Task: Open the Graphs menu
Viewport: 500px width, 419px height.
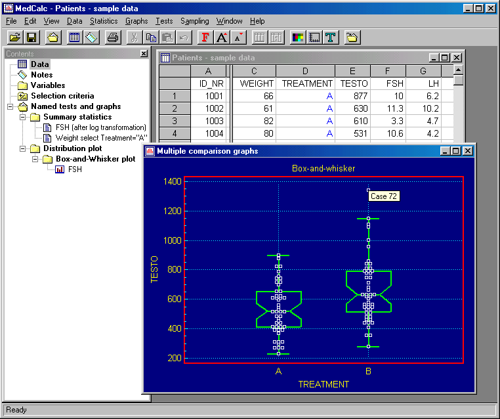Action: (136, 21)
